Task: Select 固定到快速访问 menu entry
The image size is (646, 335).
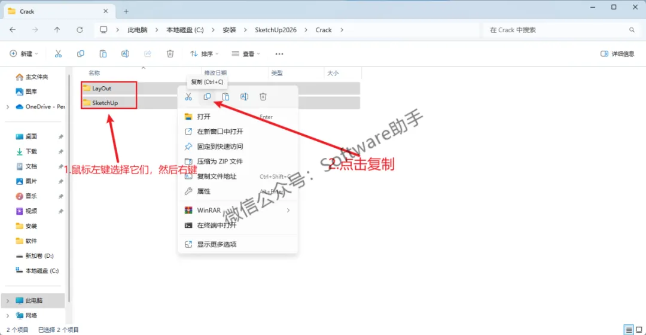Action: point(237,147)
